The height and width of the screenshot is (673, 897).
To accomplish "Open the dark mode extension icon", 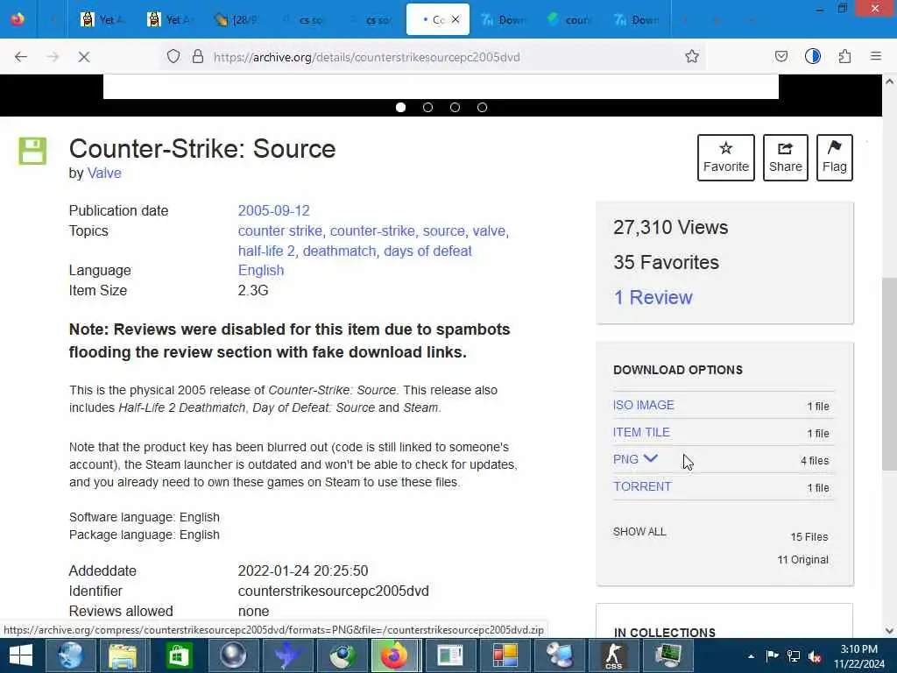I will [x=813, y=56].
